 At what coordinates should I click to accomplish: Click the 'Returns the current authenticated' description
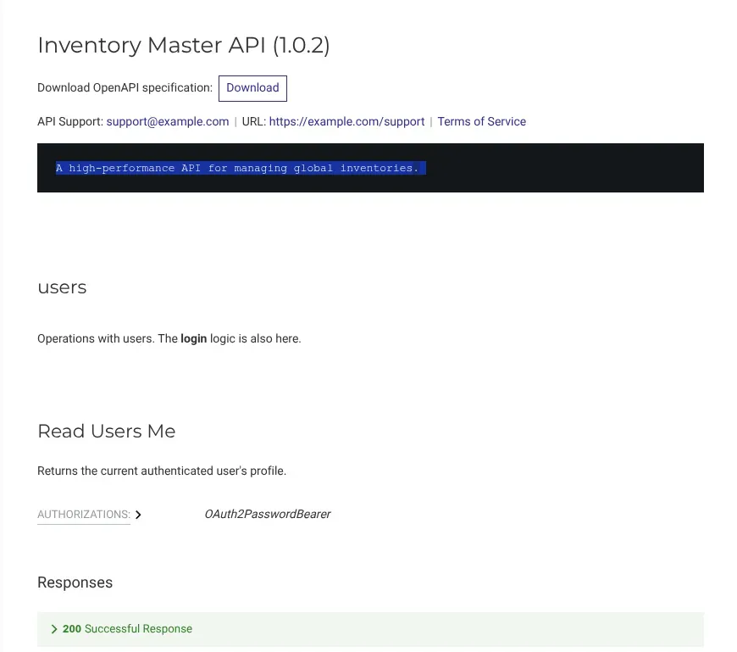click(x=167, y=471)
